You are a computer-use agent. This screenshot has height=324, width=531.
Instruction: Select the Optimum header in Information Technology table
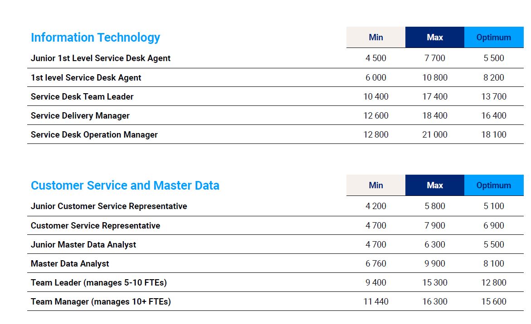pos(493,38)
